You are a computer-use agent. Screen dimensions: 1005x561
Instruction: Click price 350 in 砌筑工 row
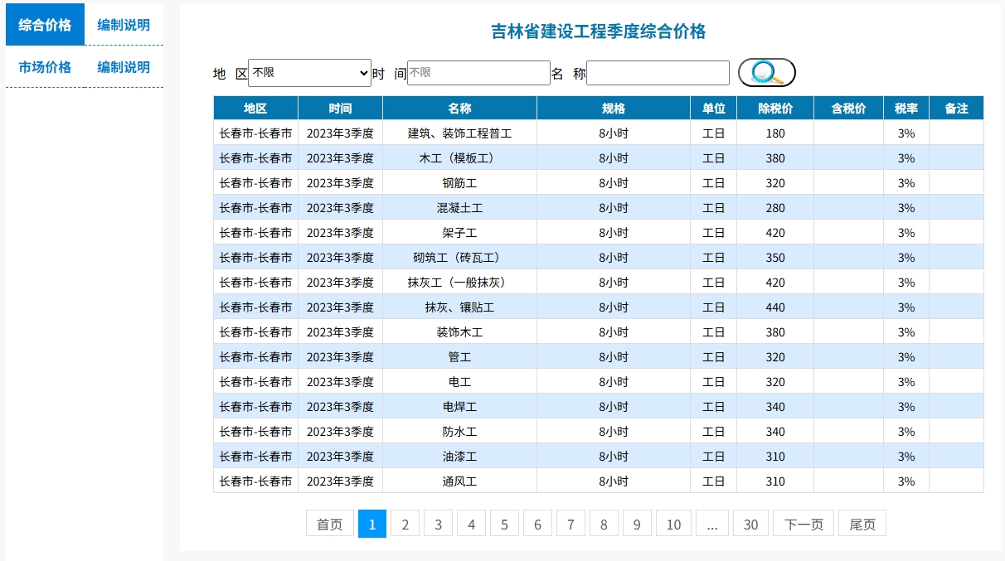(775, 258)
